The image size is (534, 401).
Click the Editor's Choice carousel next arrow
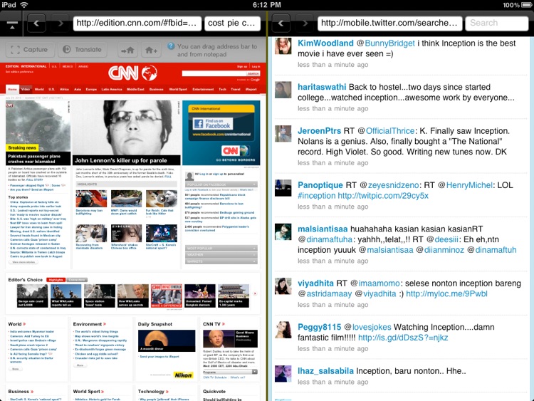point(255,293)
